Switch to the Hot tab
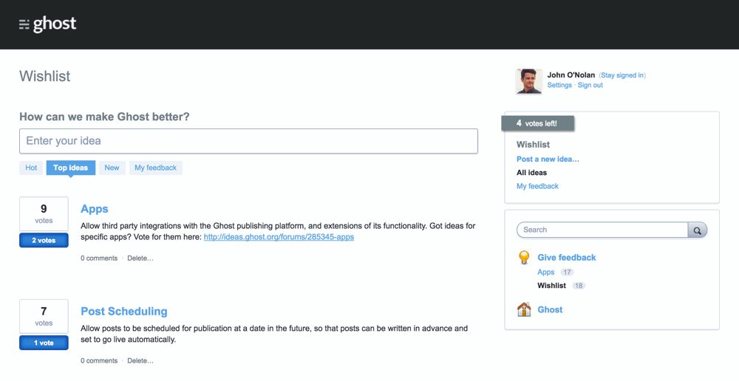Viewport: 739px width, 381px height. click(x=31, y=168)
